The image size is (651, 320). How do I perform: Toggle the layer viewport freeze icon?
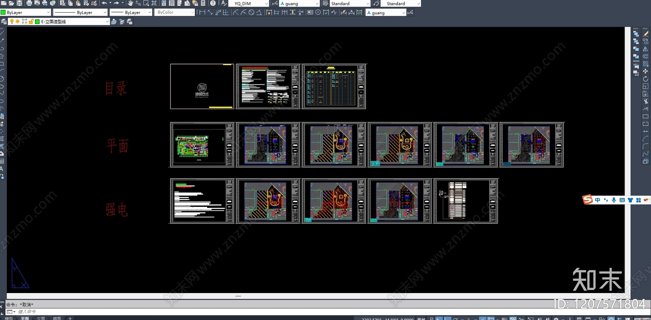[x=24, y=22]
